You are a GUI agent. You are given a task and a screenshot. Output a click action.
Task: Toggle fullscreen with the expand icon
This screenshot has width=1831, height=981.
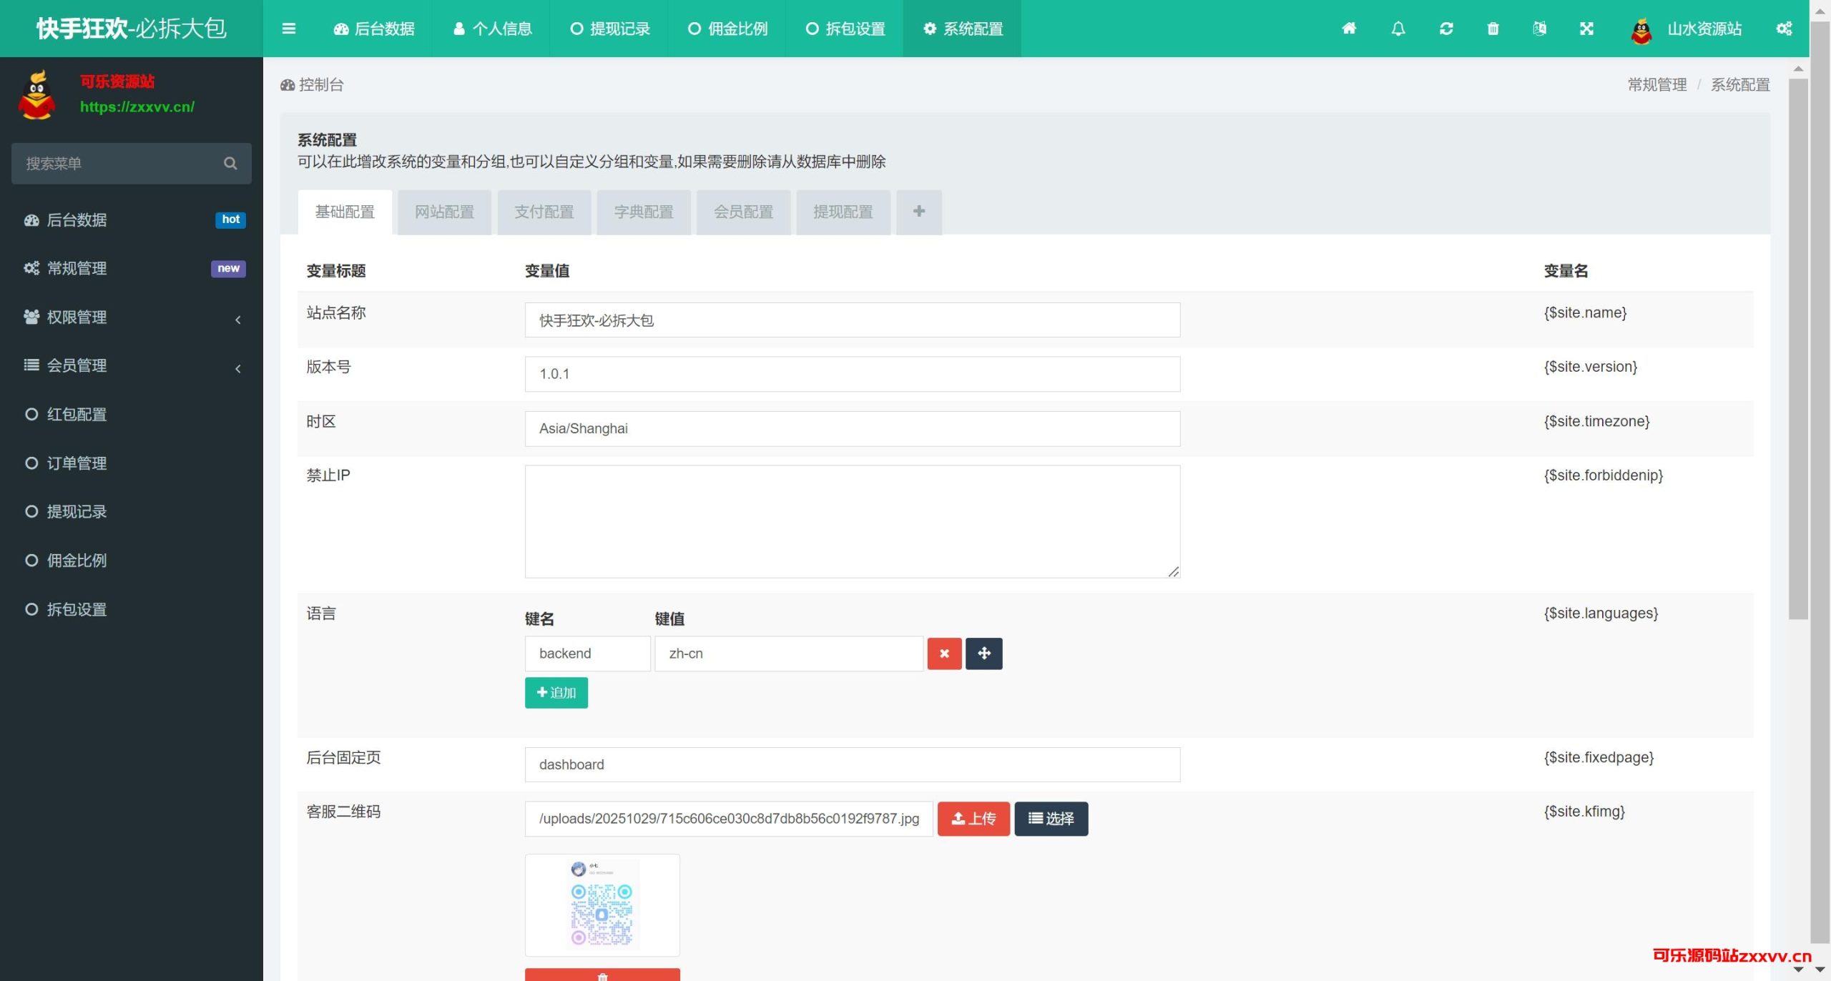click(x=1586, y=29)
